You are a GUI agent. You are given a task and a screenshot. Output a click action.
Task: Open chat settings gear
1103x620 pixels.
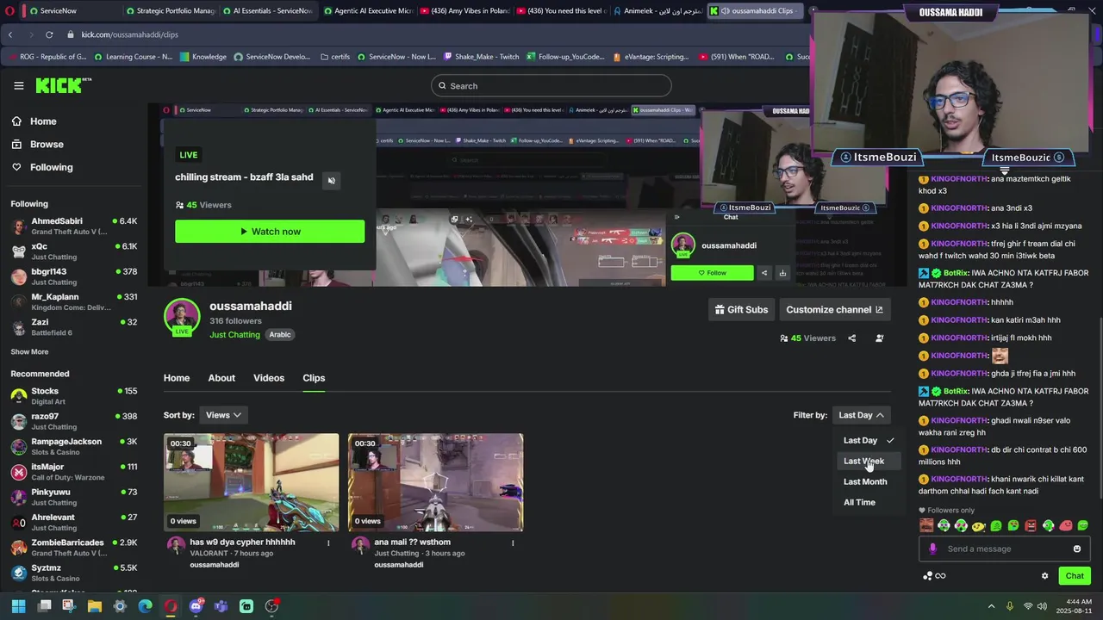point(1044,576)
